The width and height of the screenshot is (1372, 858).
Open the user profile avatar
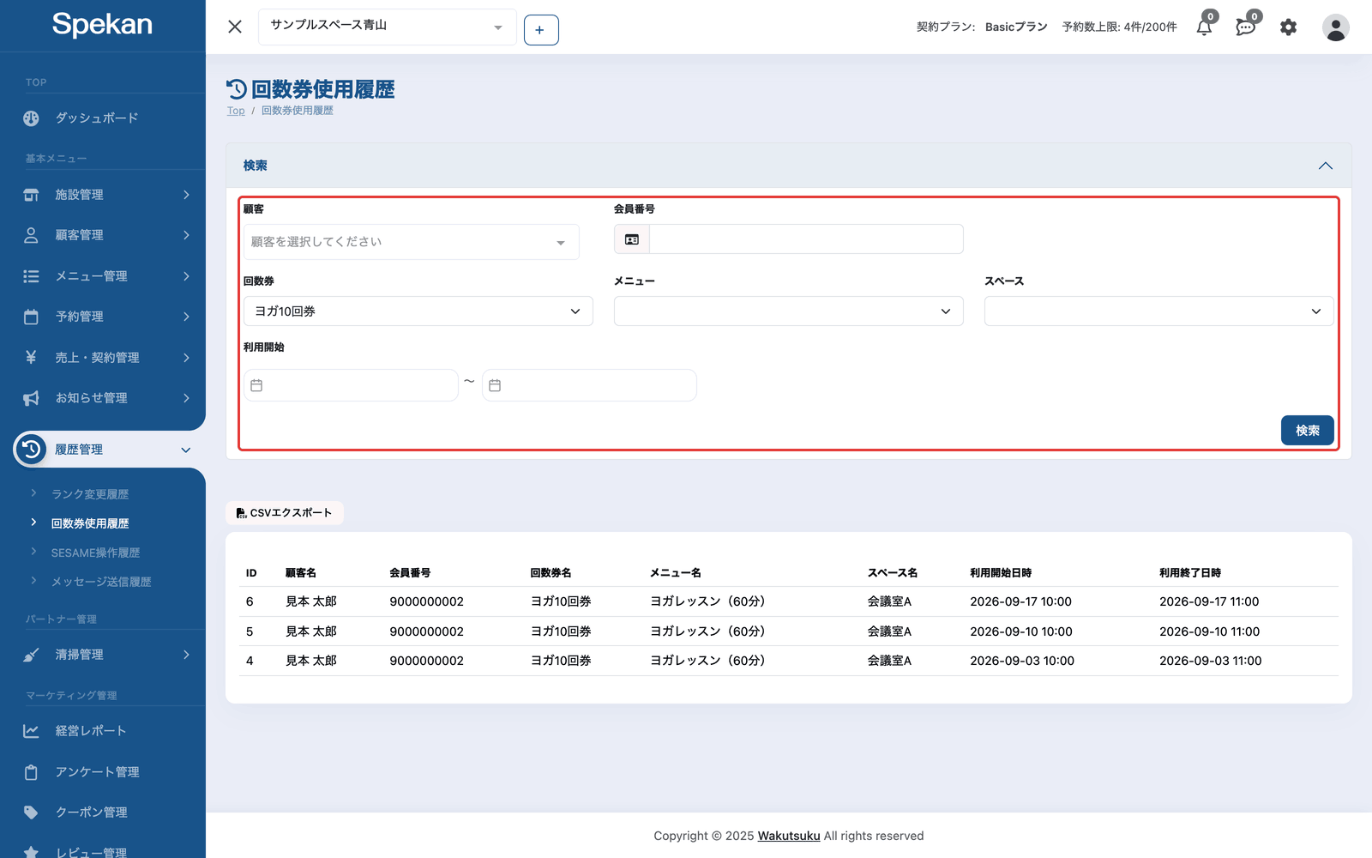tap(1335, 27)
